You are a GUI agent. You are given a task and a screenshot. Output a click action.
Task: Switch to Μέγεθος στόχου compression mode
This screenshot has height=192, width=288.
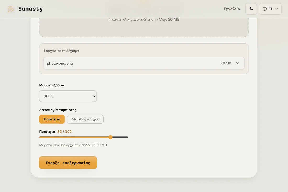coord(85,119)
